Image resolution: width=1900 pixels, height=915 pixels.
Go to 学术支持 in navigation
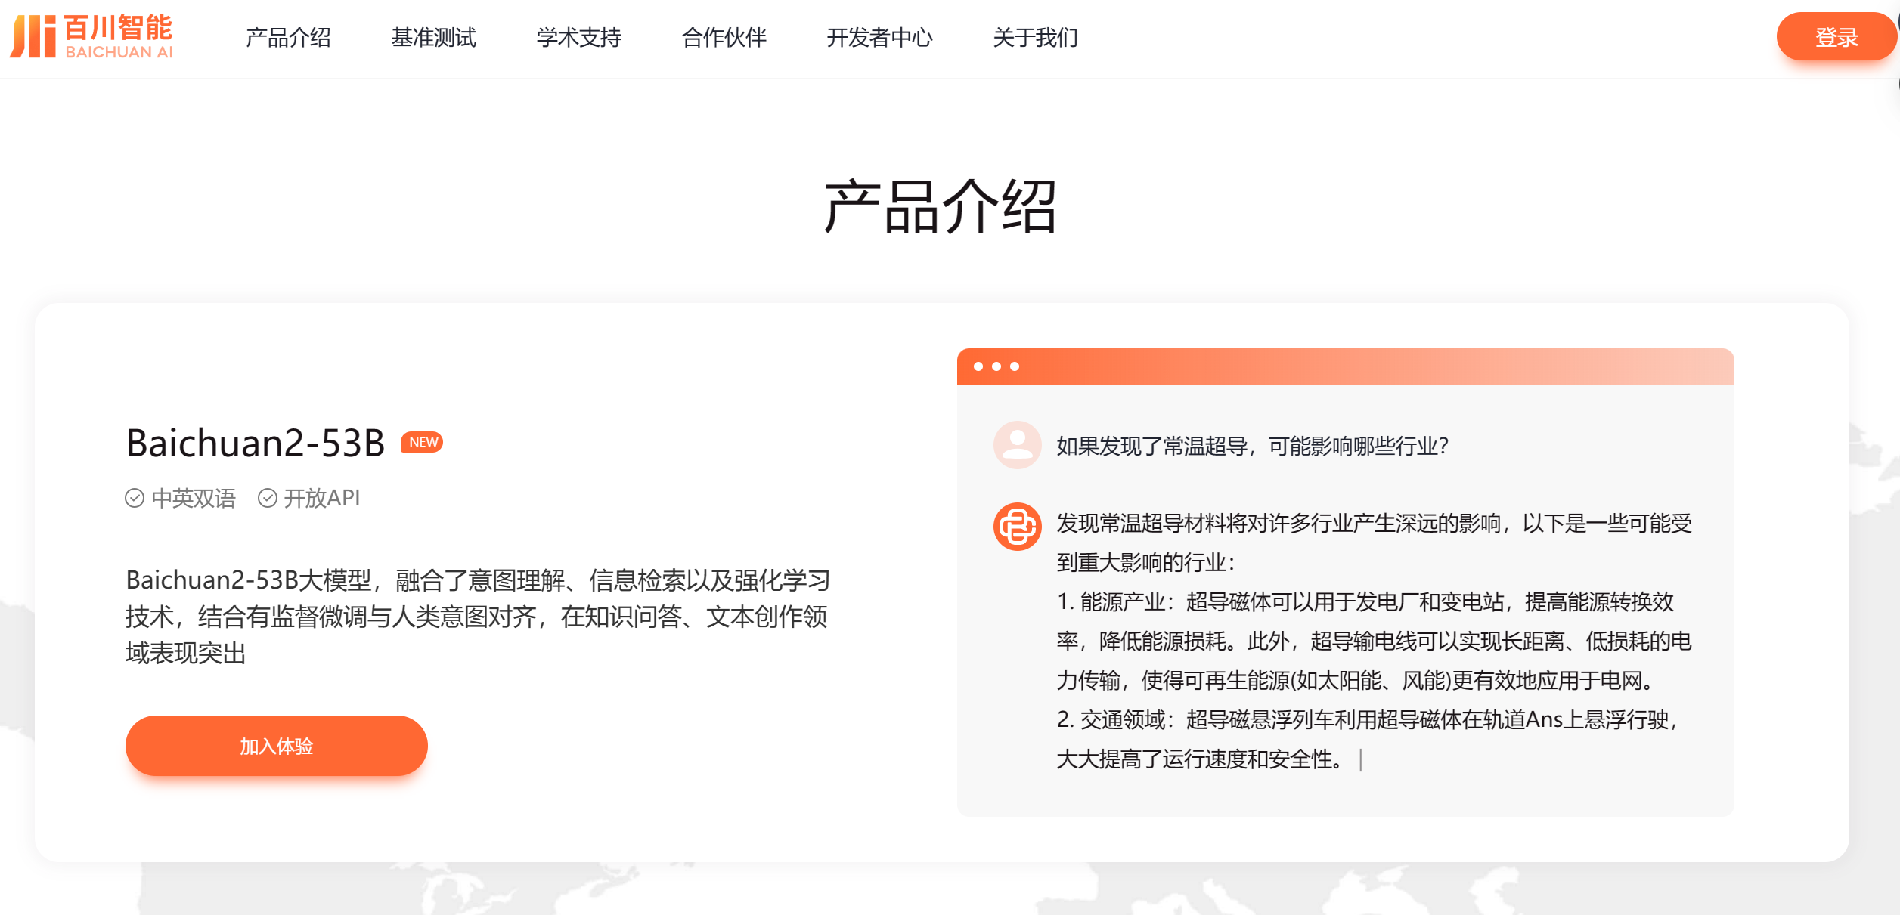[578, 38]
